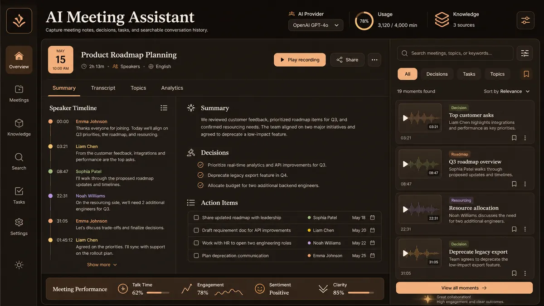The height and width of the screenshot is (306, 544).
Task: Bookmark the Resource allocation moment
Action: (x=514, y=229)
